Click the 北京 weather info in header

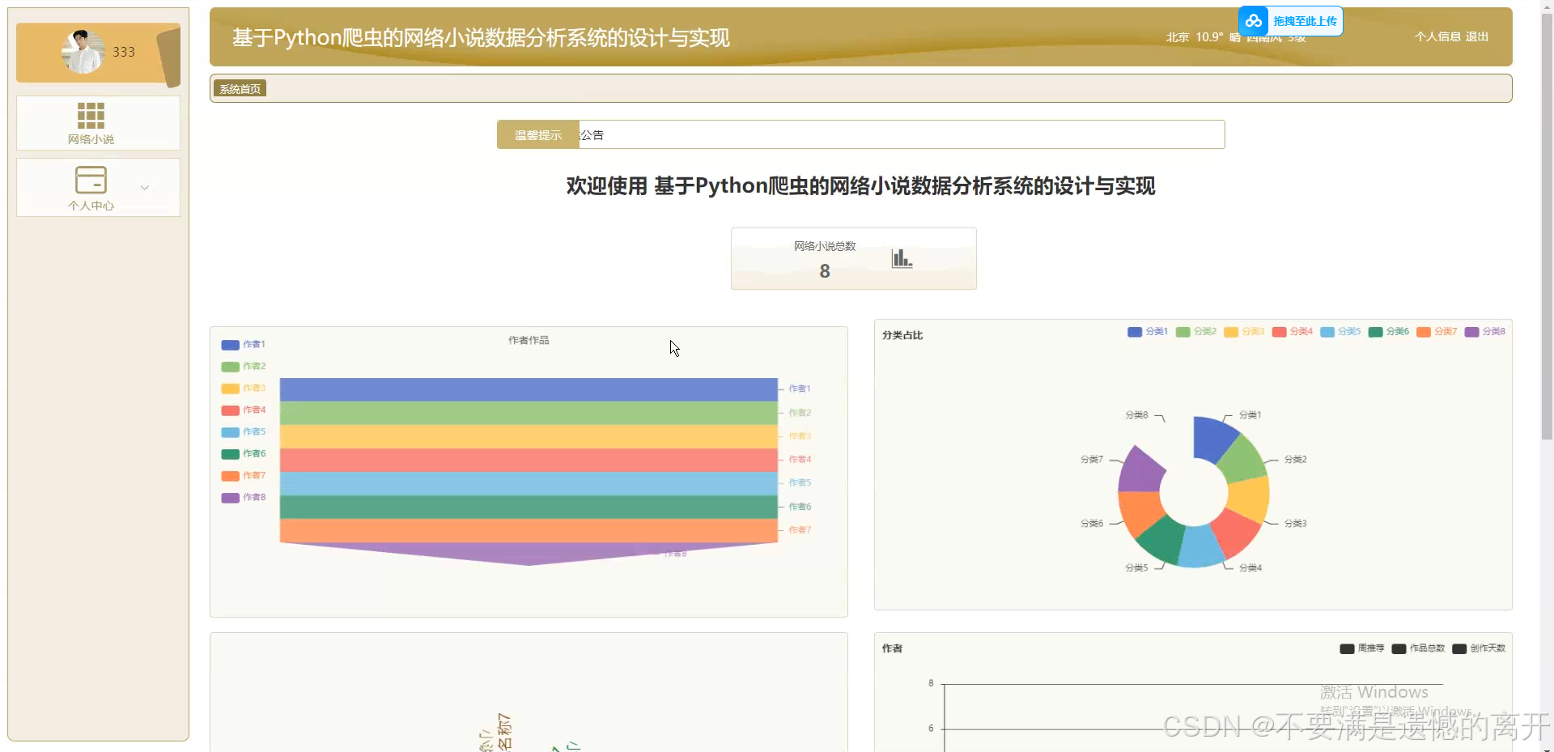pos(1235,37)
